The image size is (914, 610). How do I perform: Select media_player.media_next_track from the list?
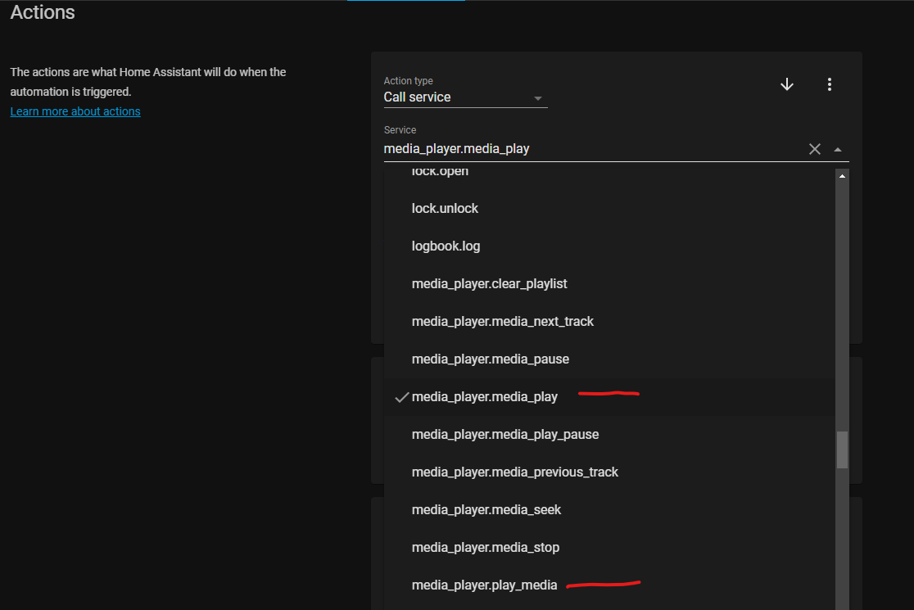[502, 321]
